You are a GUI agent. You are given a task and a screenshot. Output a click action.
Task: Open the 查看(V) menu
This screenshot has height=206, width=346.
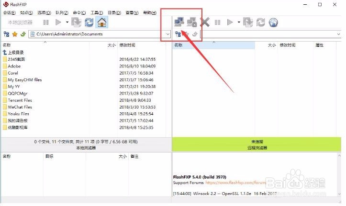(132, 13)
